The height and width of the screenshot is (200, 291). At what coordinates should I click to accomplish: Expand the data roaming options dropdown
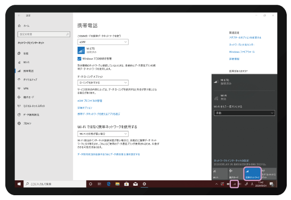(x=103, y=82)
